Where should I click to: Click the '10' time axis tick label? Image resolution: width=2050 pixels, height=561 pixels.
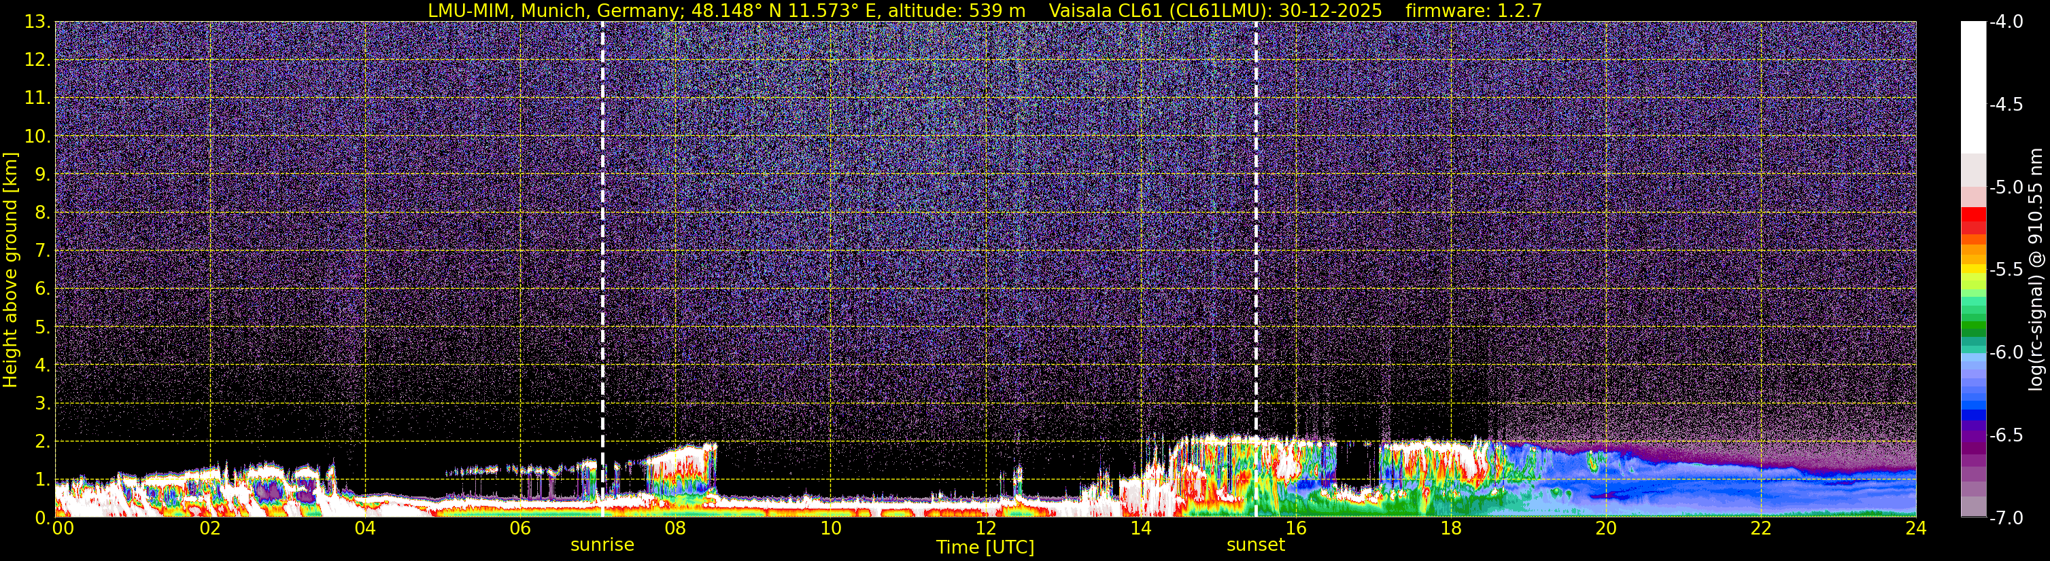(x=831, y=528)
